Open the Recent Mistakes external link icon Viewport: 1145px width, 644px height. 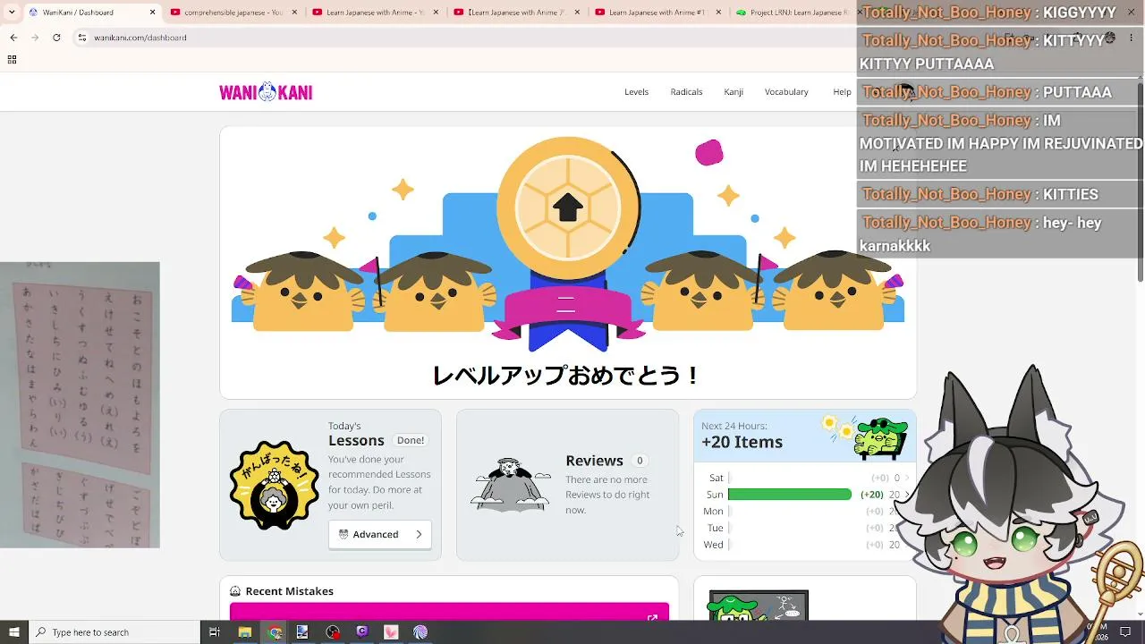652,617
